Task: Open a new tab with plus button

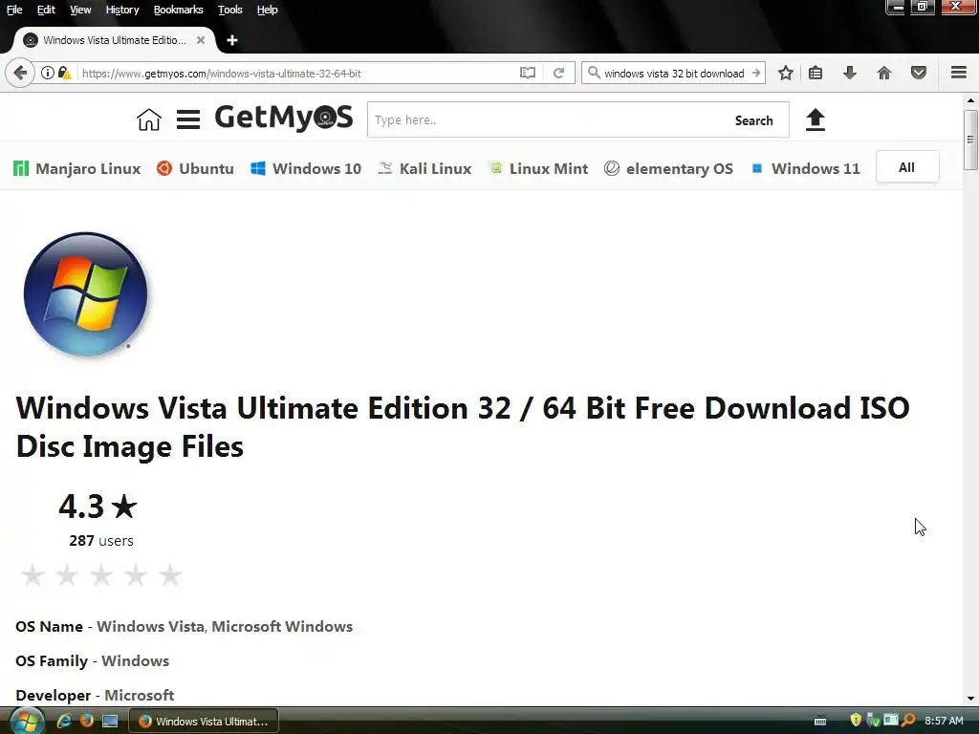Action: point(232,40)
